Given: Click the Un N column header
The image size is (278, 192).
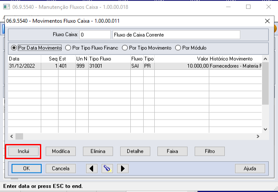Looking at the screenshot, I should pyautogui.click(x=82, y=59).
